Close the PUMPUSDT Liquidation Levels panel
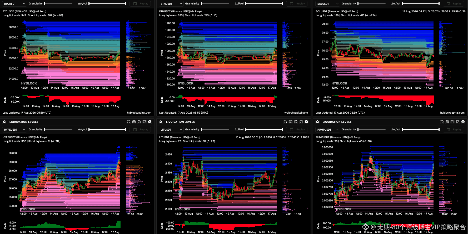Screen dimensions: 468x234 [463, 122]
